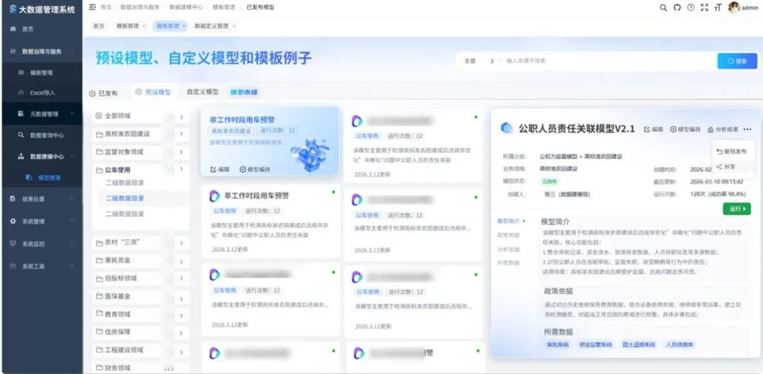Open the admin avatar menu
The image size is (763, 374).
pyautogui.click(x=743, y=8)
